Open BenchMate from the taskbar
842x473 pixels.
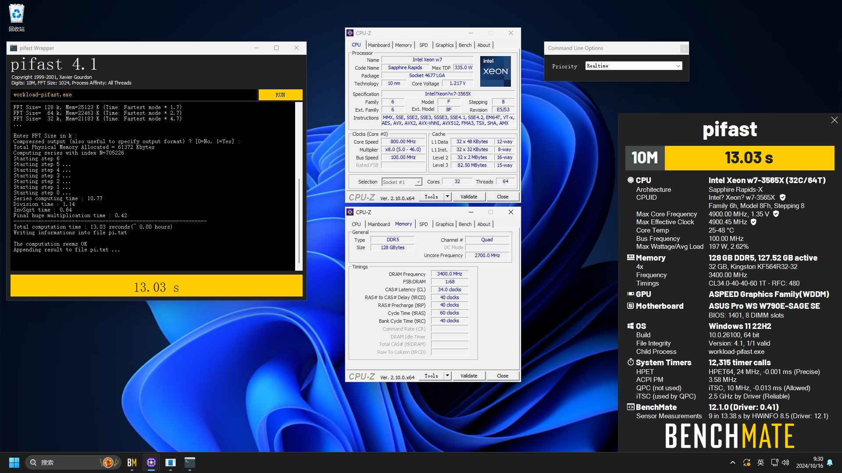point(132,462)
